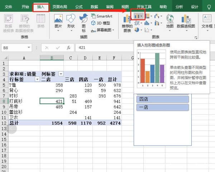
Task: Select column A header
Action: point(24,58)
